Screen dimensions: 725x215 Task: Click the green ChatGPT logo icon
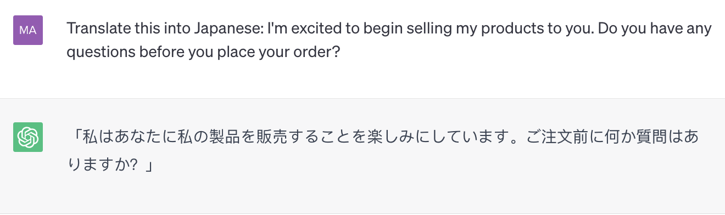click(27, 137)
